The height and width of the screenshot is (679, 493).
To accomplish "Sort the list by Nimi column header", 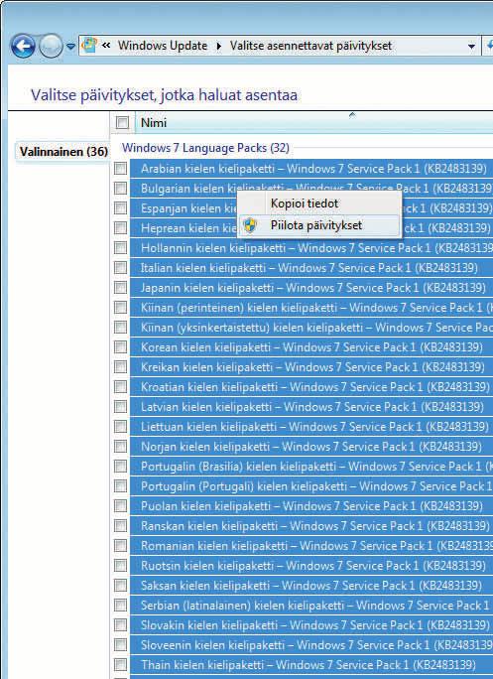I will click(154, 122).
